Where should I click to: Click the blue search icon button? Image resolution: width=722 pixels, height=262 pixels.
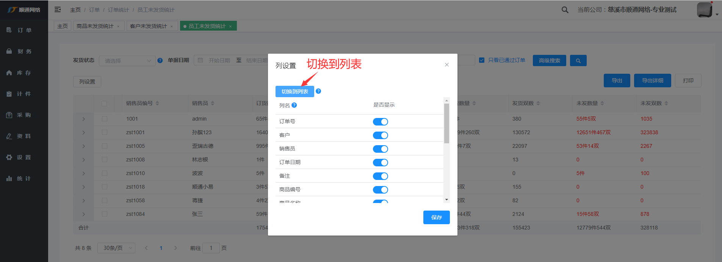click(x=578, y=60)
